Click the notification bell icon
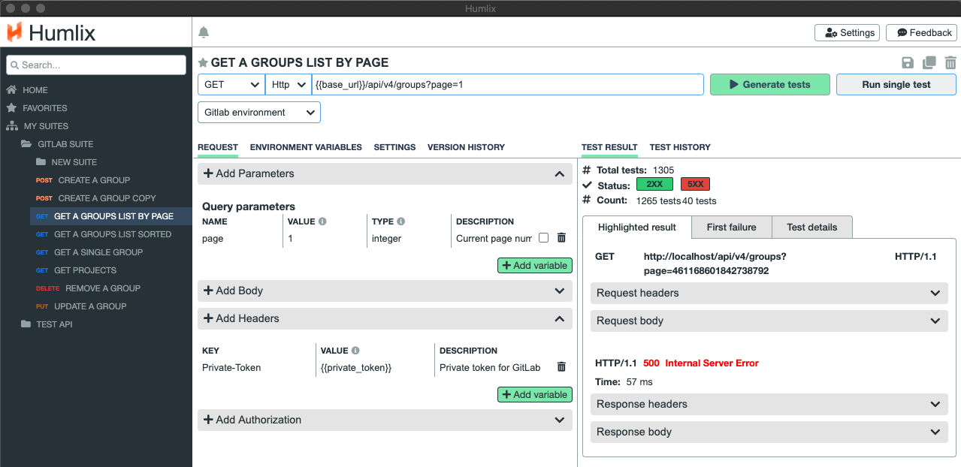This screenshot has height=467, width=961. pyautogui.click(x=204, y=32)
